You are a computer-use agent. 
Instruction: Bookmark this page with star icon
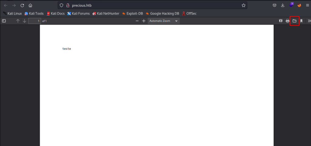[243, 5]
